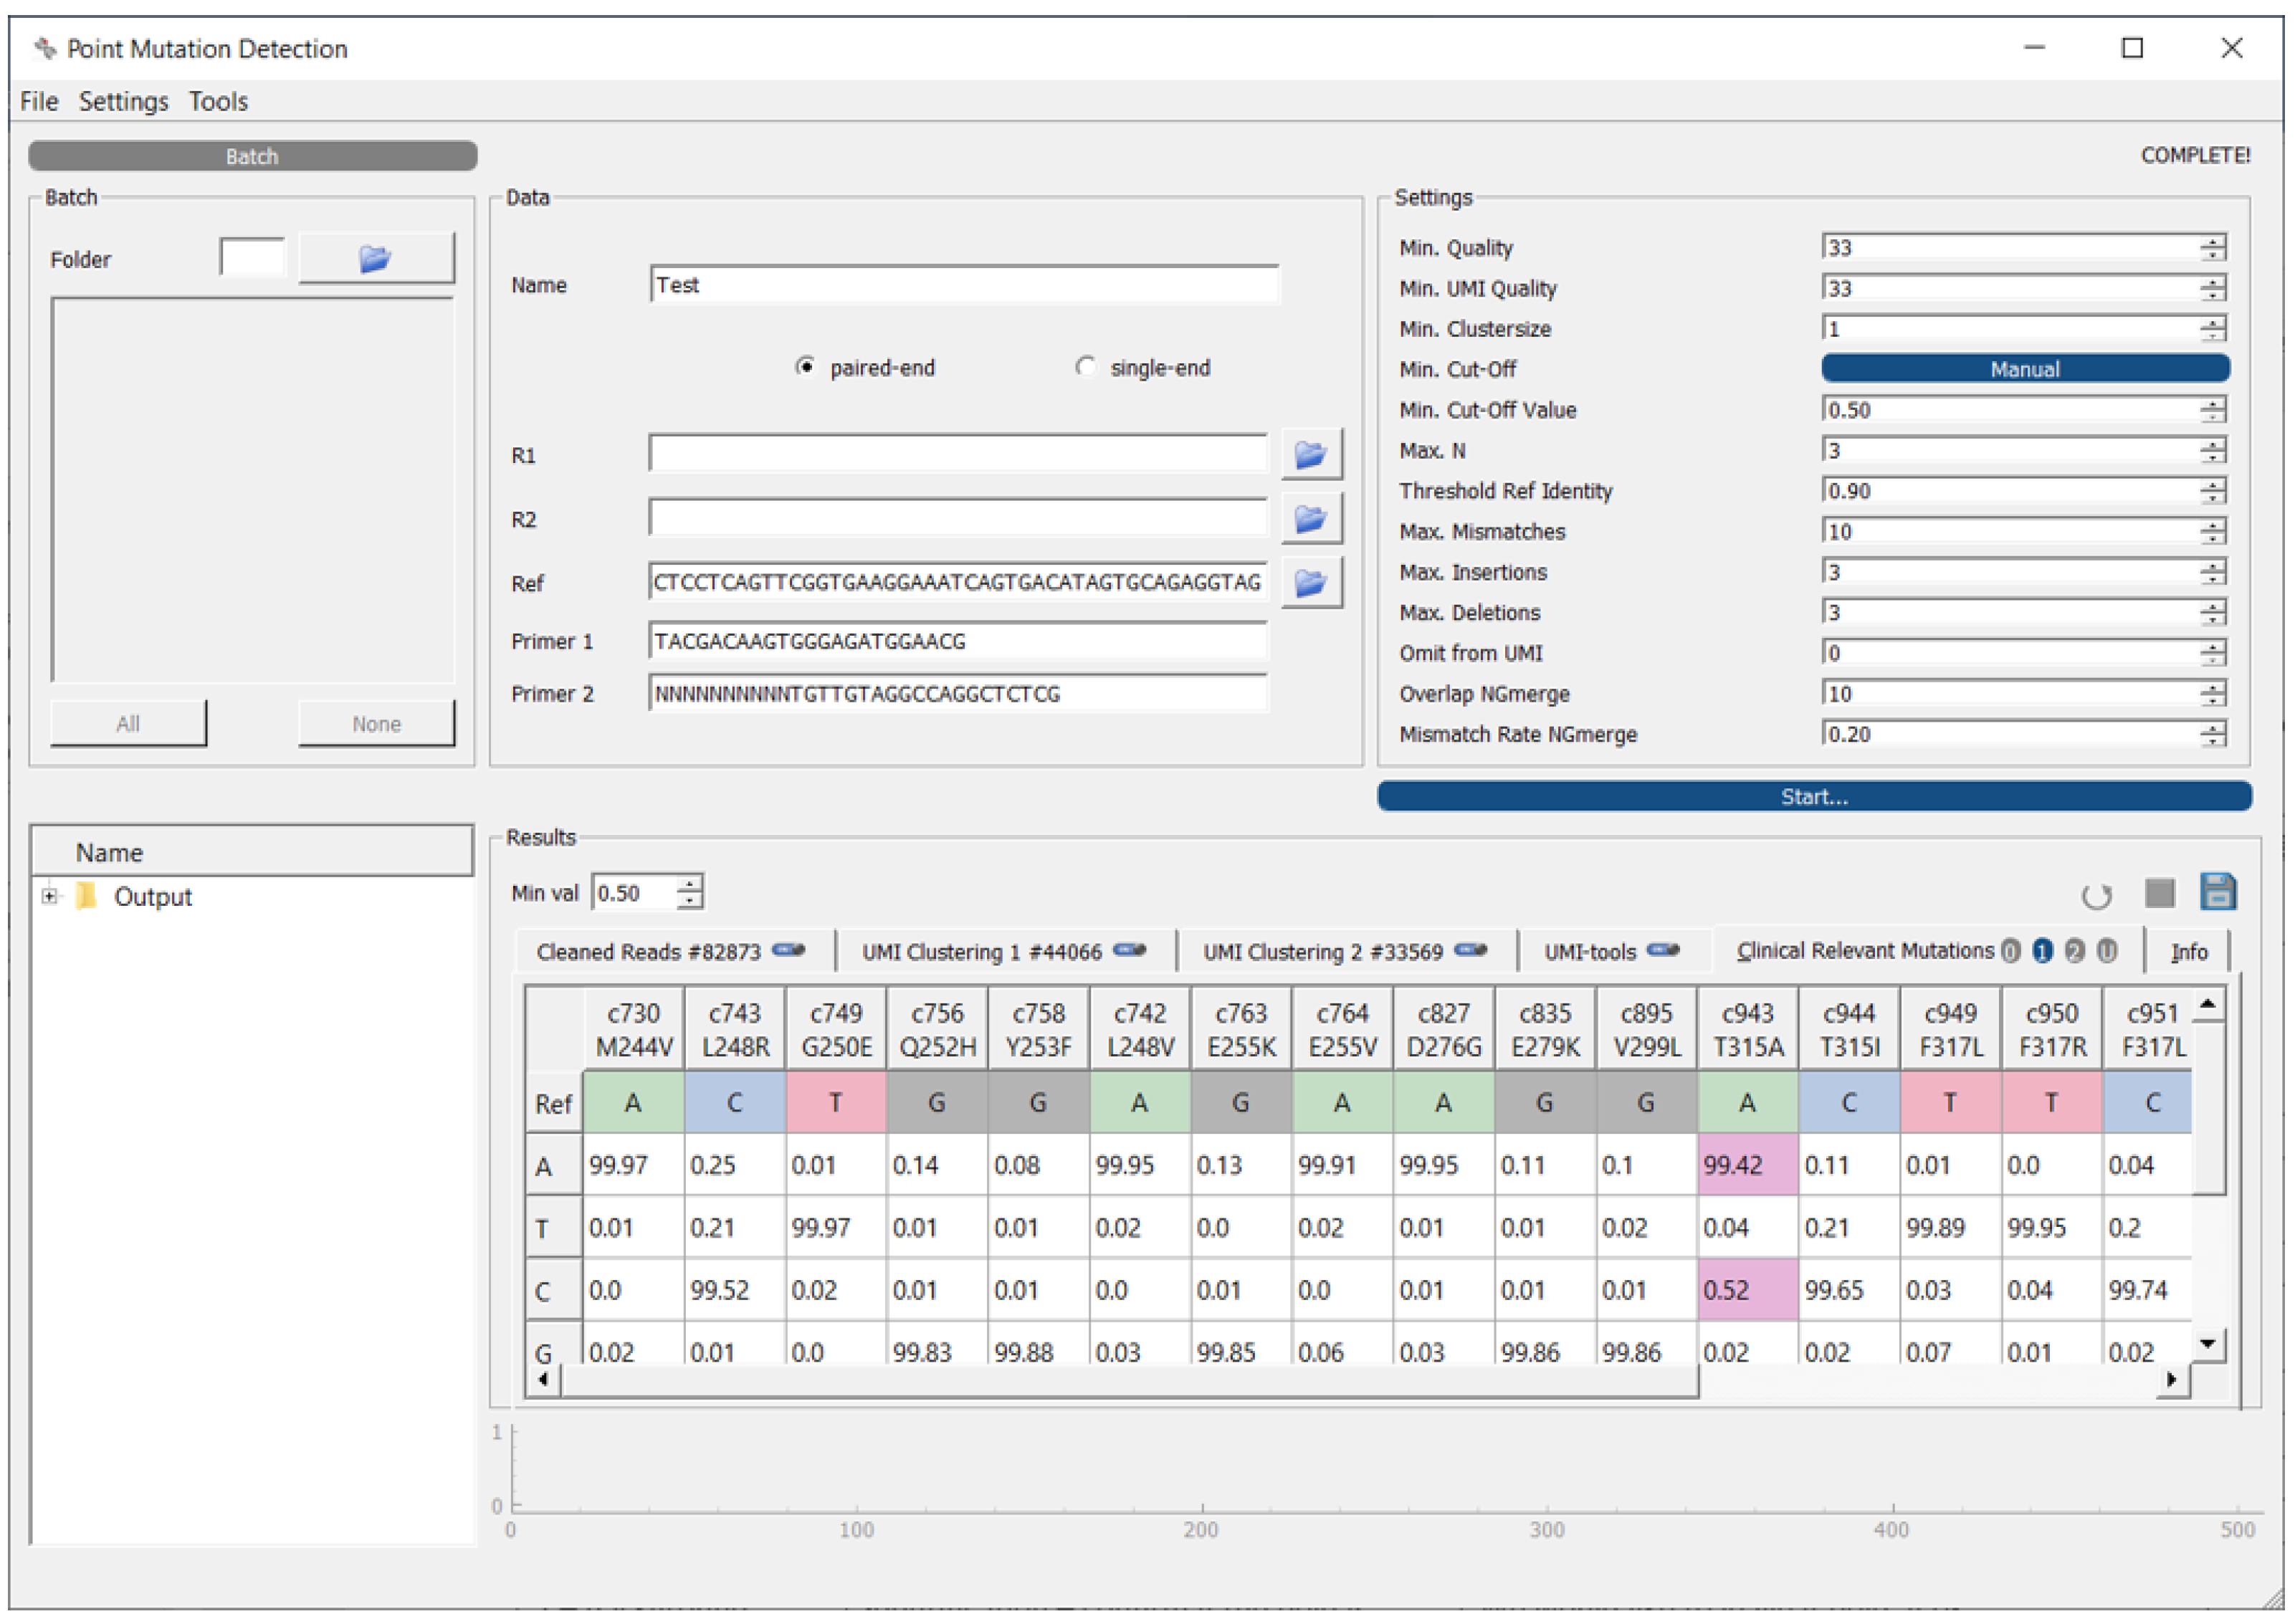This screenshot has width=2295, height=1624.
Task: Click into the Primer 1 input field
Action: [x=957, y=642]
